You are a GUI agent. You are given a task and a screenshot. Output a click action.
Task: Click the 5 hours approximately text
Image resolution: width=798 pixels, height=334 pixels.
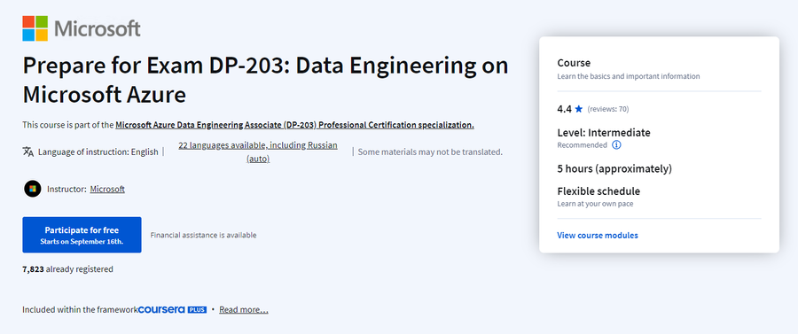tap(614, 168)
